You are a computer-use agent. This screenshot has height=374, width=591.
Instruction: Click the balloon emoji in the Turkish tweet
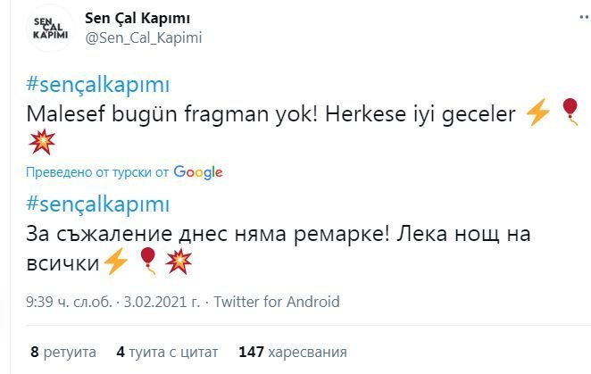570,112
